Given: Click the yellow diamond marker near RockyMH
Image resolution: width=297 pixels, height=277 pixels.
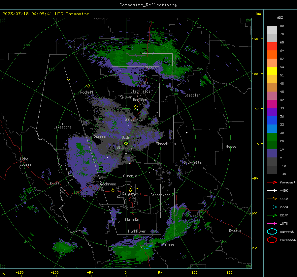Looking at the screenshot, I should point(88,86).
